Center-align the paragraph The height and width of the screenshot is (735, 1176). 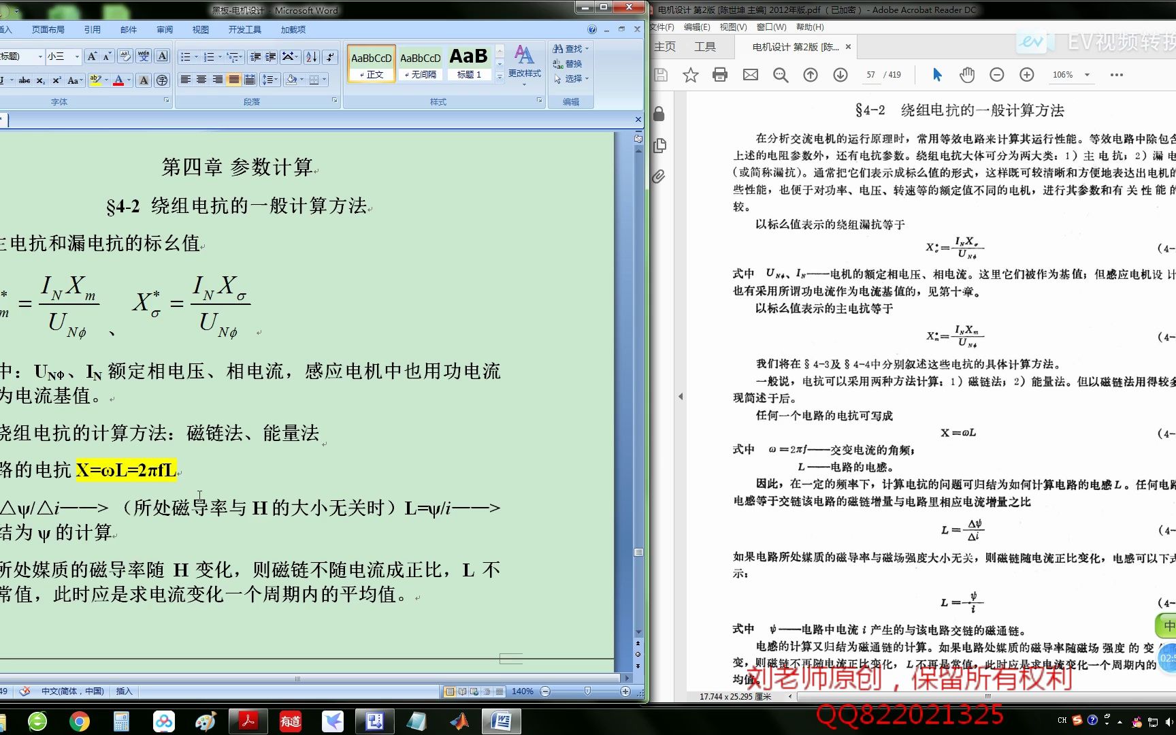pyautogui.click(x=201, y=80)
